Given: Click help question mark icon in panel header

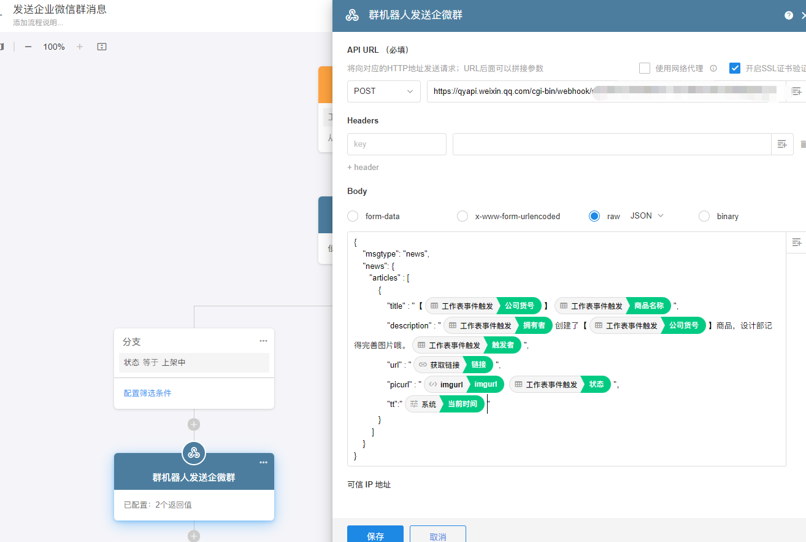Looking at the screenshot, I should pyautogui.click(x=788, y=16).
